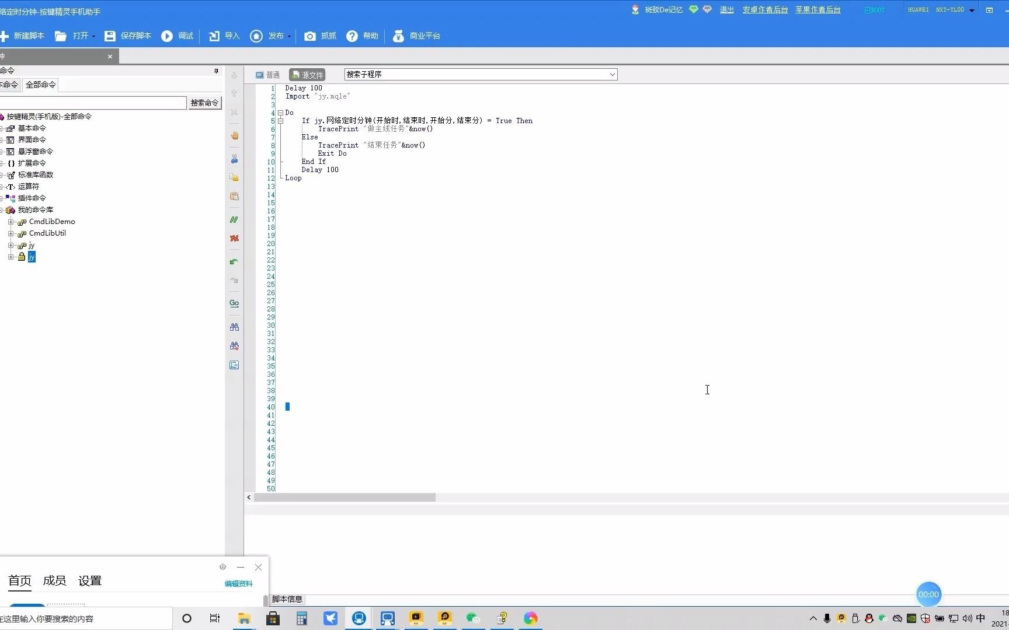The image size is (1009, 630).
Task: Open WeChat from the taskbar
Action: (473, 618)
